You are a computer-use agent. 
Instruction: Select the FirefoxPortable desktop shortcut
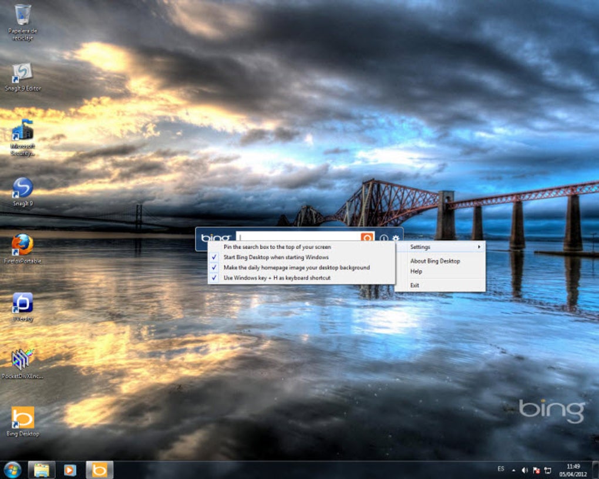[x=22, y=249]
